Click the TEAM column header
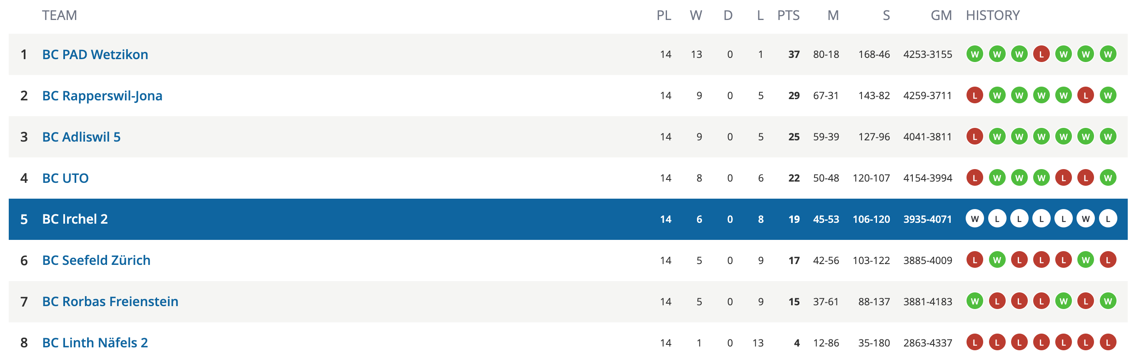The height and width of the screenshot is (364, 1134). coord(60,15)
